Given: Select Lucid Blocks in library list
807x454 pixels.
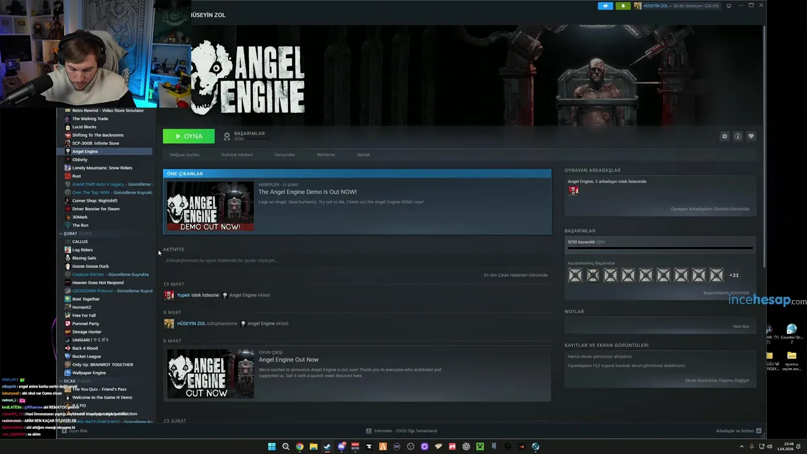Looking at the screenshot, I should [84, 127].
